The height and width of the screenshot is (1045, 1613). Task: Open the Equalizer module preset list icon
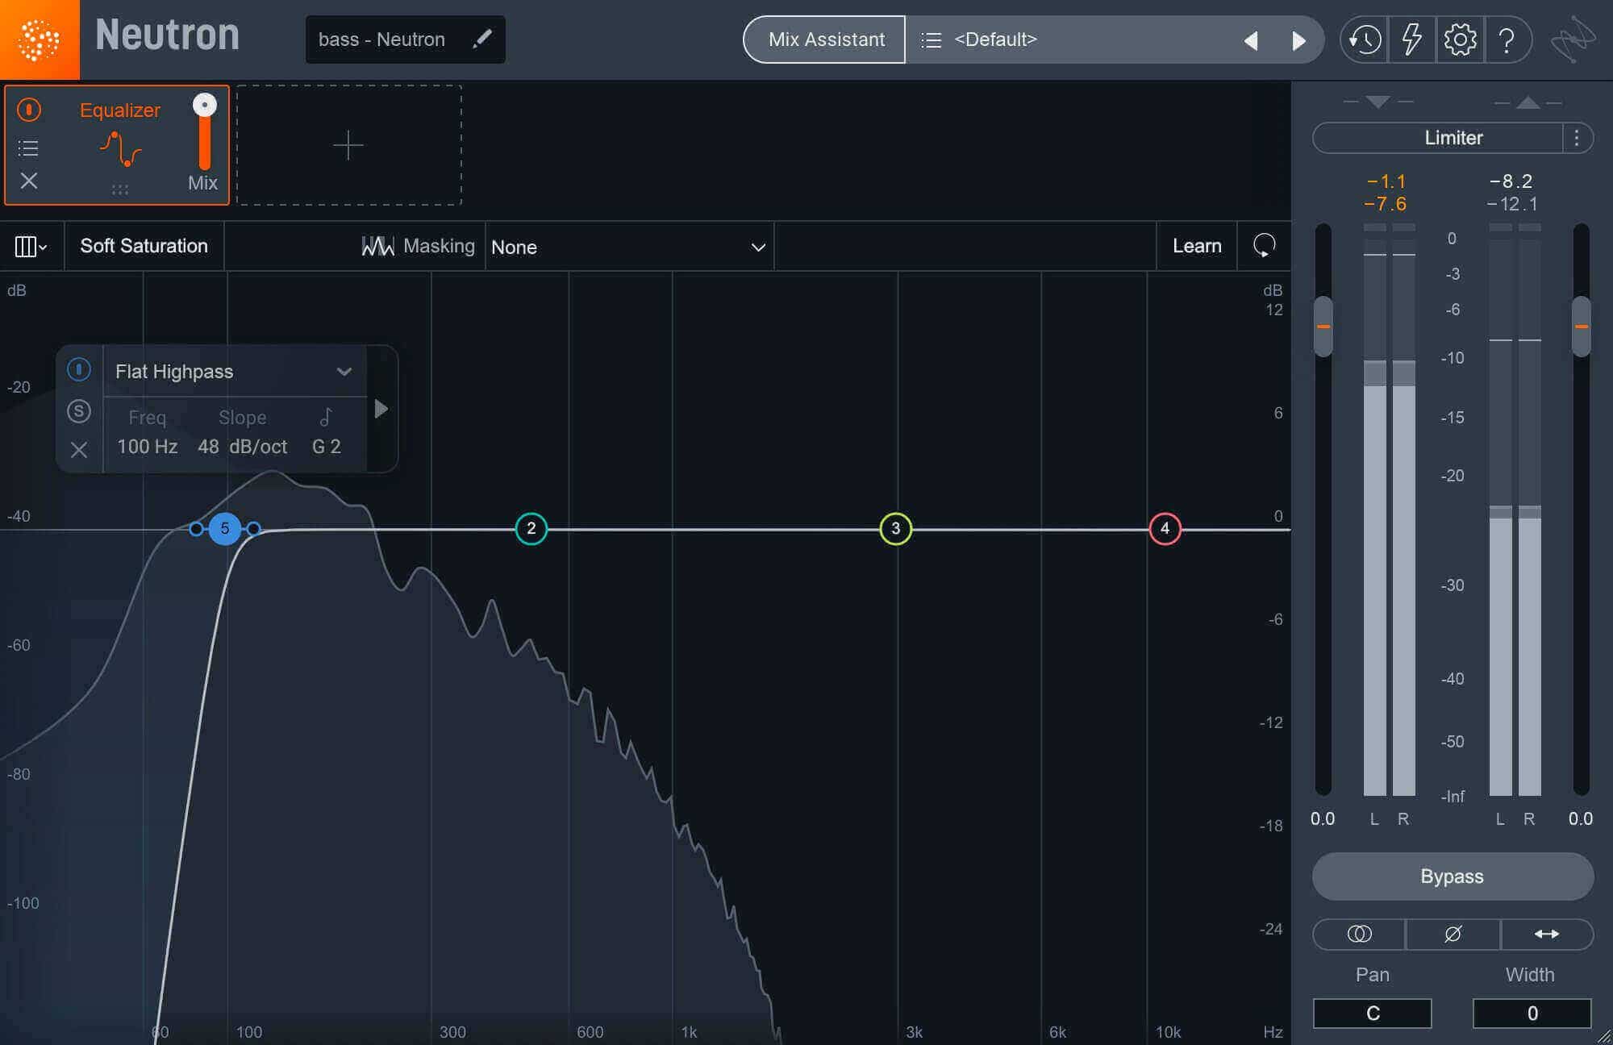28,148
